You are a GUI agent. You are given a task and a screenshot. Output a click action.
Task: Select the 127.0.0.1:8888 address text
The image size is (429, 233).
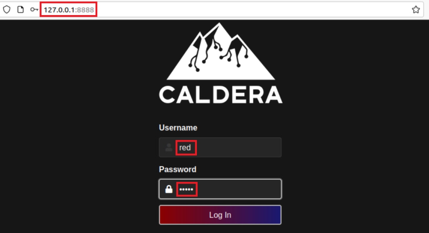(69, 10)
